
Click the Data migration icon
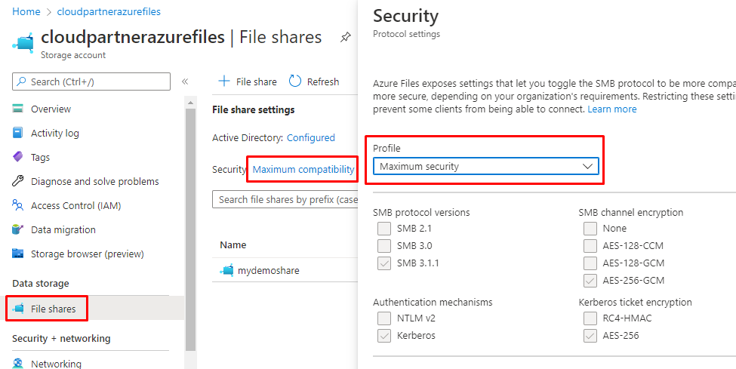pos(19,229)
